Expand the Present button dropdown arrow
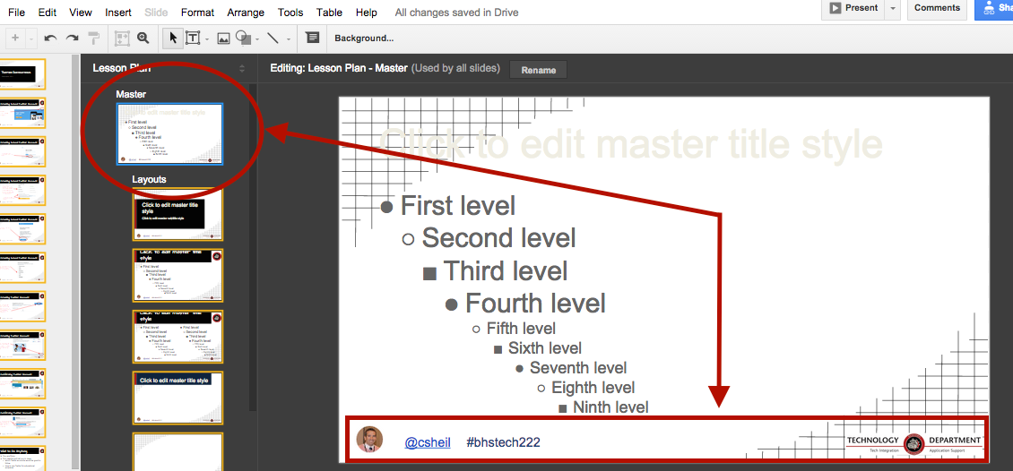Screen dimensions: 1013x471 893,9
